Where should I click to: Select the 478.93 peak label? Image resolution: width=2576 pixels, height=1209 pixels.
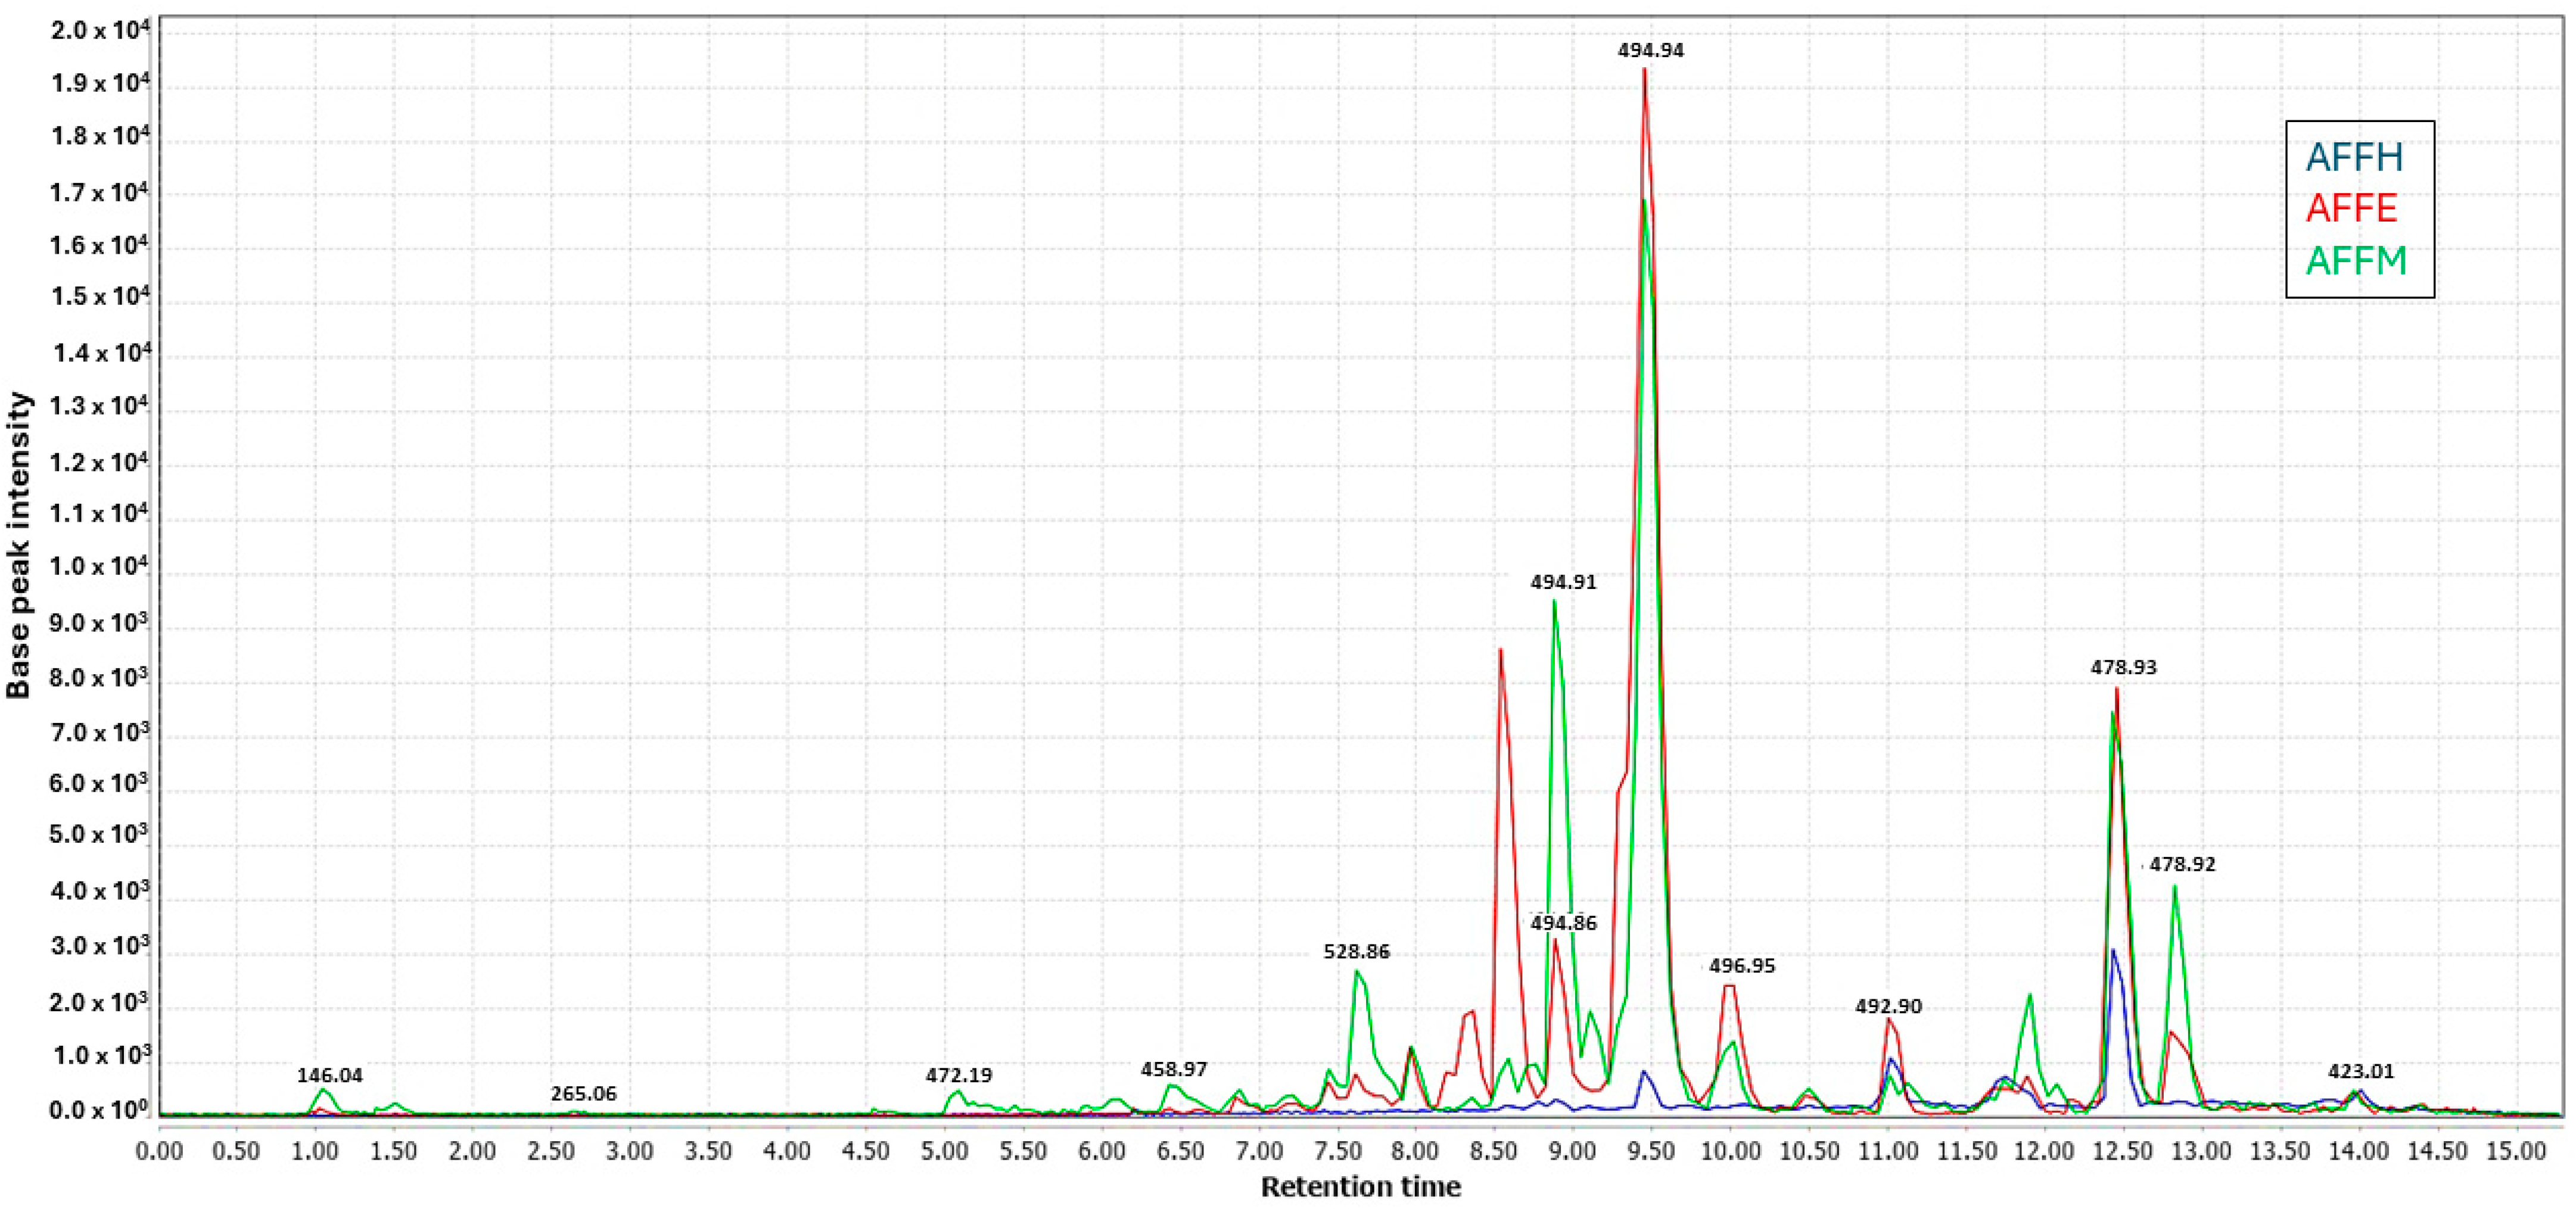click(2123, 667)
